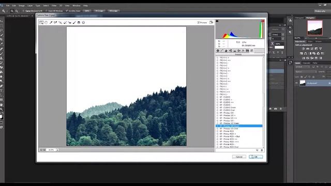
Task: Choose the Red Eye Removal tool
Action: (x=70, y=23)
